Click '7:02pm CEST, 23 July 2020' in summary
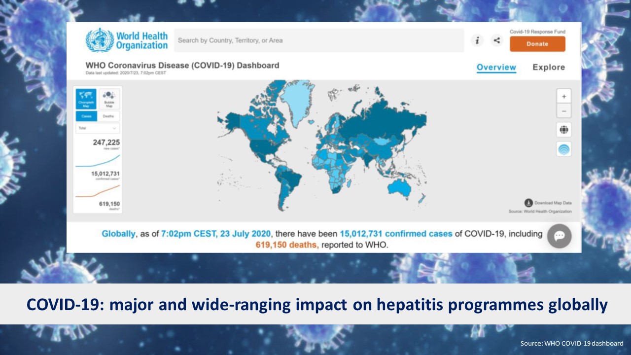 coord(216,234)
